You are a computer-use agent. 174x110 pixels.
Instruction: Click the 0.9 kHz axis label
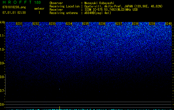coord(2,63)
